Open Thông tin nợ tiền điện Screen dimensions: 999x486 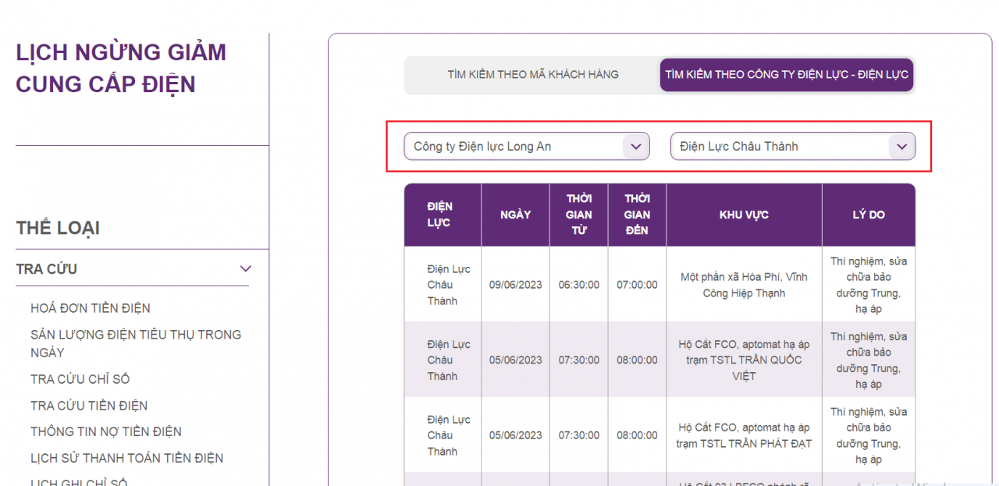coord(106,431)
